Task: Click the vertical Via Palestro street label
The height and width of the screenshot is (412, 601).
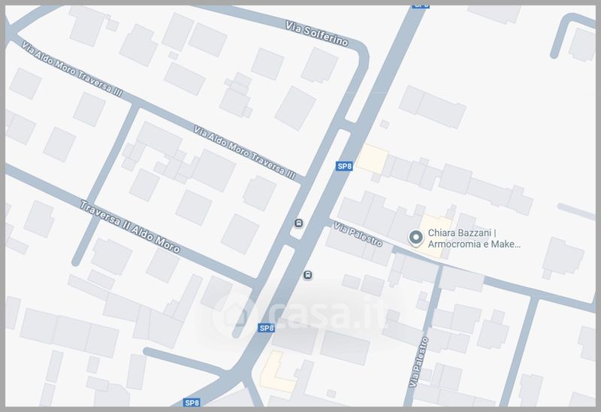Action: [x=418, y=362]
